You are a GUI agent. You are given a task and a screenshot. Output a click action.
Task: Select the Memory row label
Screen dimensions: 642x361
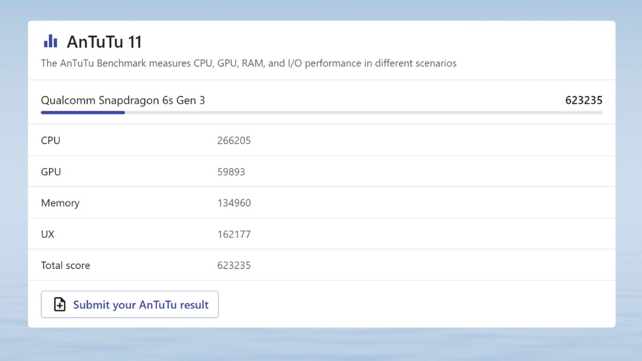(x=60, y=203)
